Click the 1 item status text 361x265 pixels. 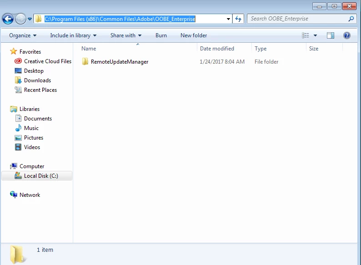pos(45,250)
